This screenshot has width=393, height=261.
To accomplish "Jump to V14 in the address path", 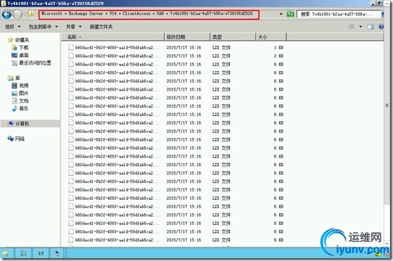I will pyautogui.click(x=113, y=13).
